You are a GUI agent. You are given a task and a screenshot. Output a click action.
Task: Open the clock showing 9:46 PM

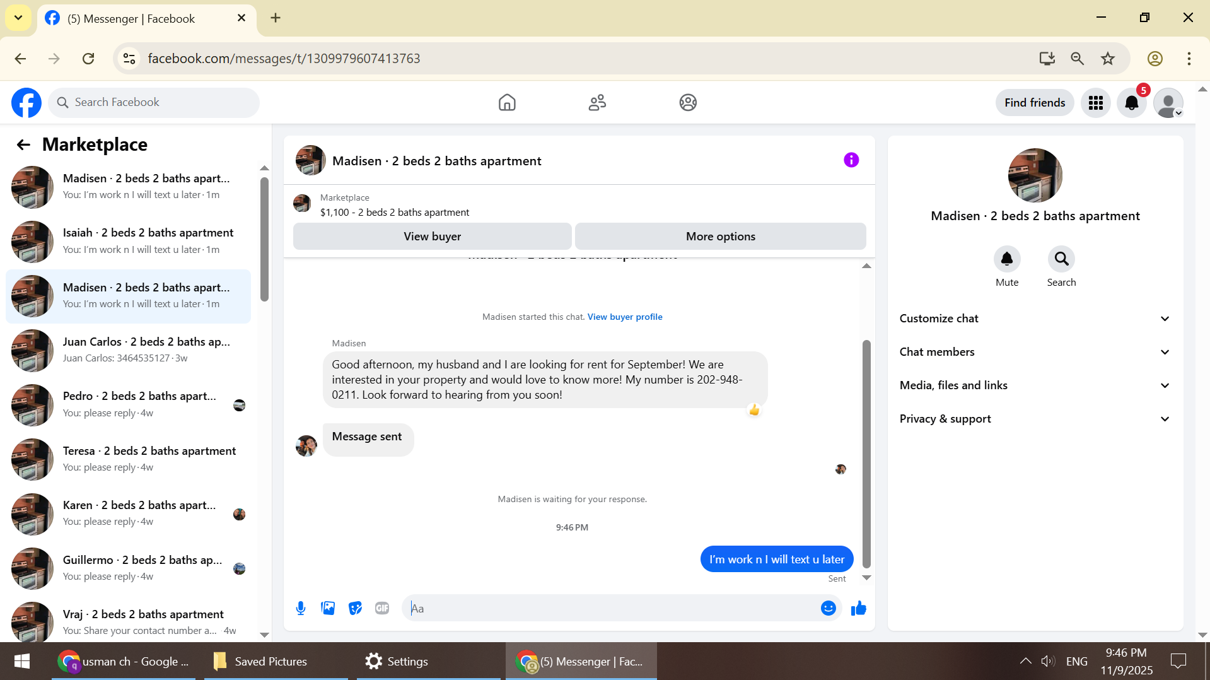[1127, 661]
